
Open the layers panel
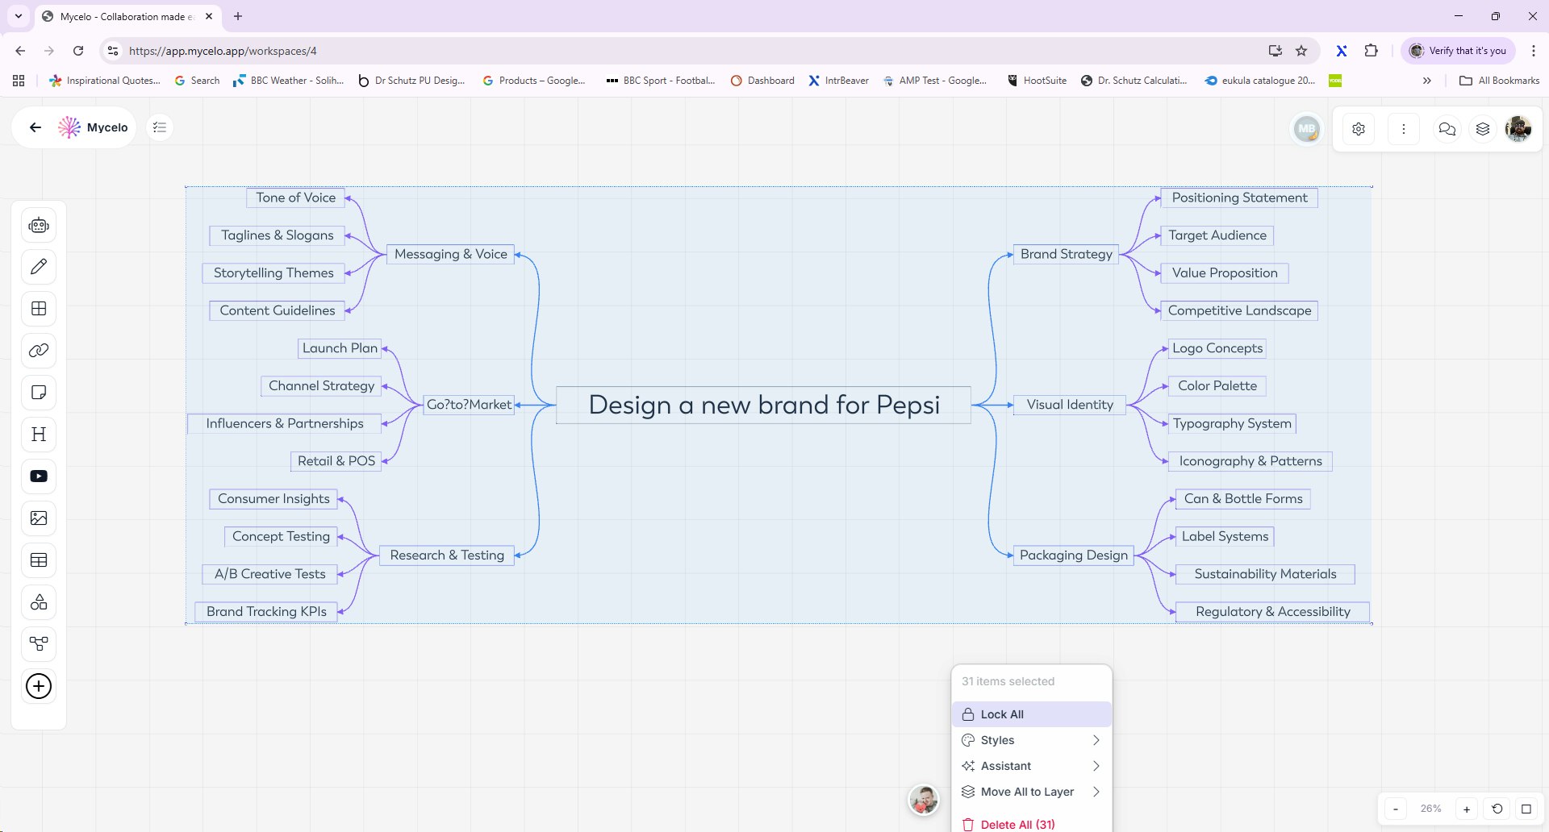pyautogui.click(x=1482, y=129)
